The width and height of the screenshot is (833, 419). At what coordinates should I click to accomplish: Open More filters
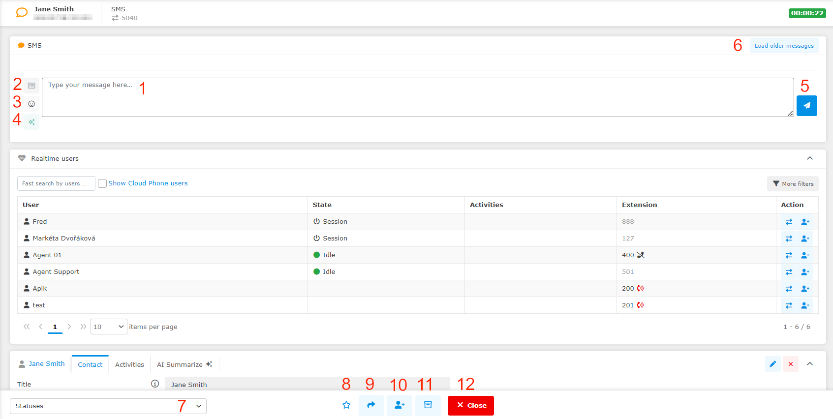[793, 184]
